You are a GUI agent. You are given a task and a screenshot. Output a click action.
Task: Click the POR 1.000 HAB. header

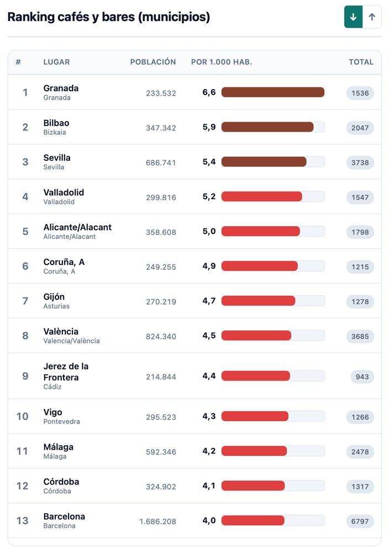tap(222, 62)
